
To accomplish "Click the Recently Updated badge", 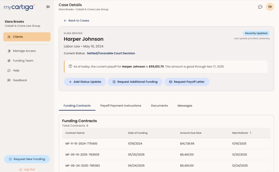I will tap(256, 33).
